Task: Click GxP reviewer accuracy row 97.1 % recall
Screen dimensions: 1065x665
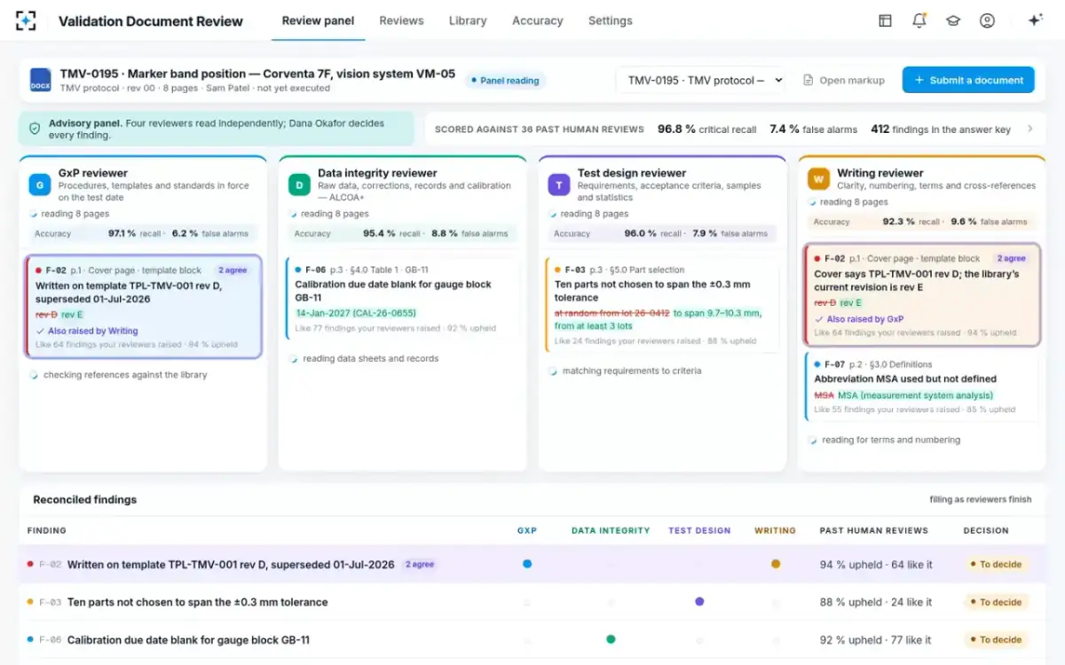Action: pyautogui.click(x=143, y=234)
